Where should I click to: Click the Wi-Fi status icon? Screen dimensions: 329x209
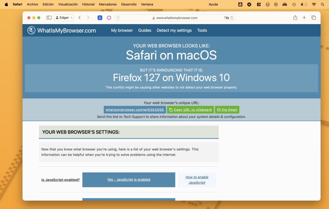tap(314, 4)
